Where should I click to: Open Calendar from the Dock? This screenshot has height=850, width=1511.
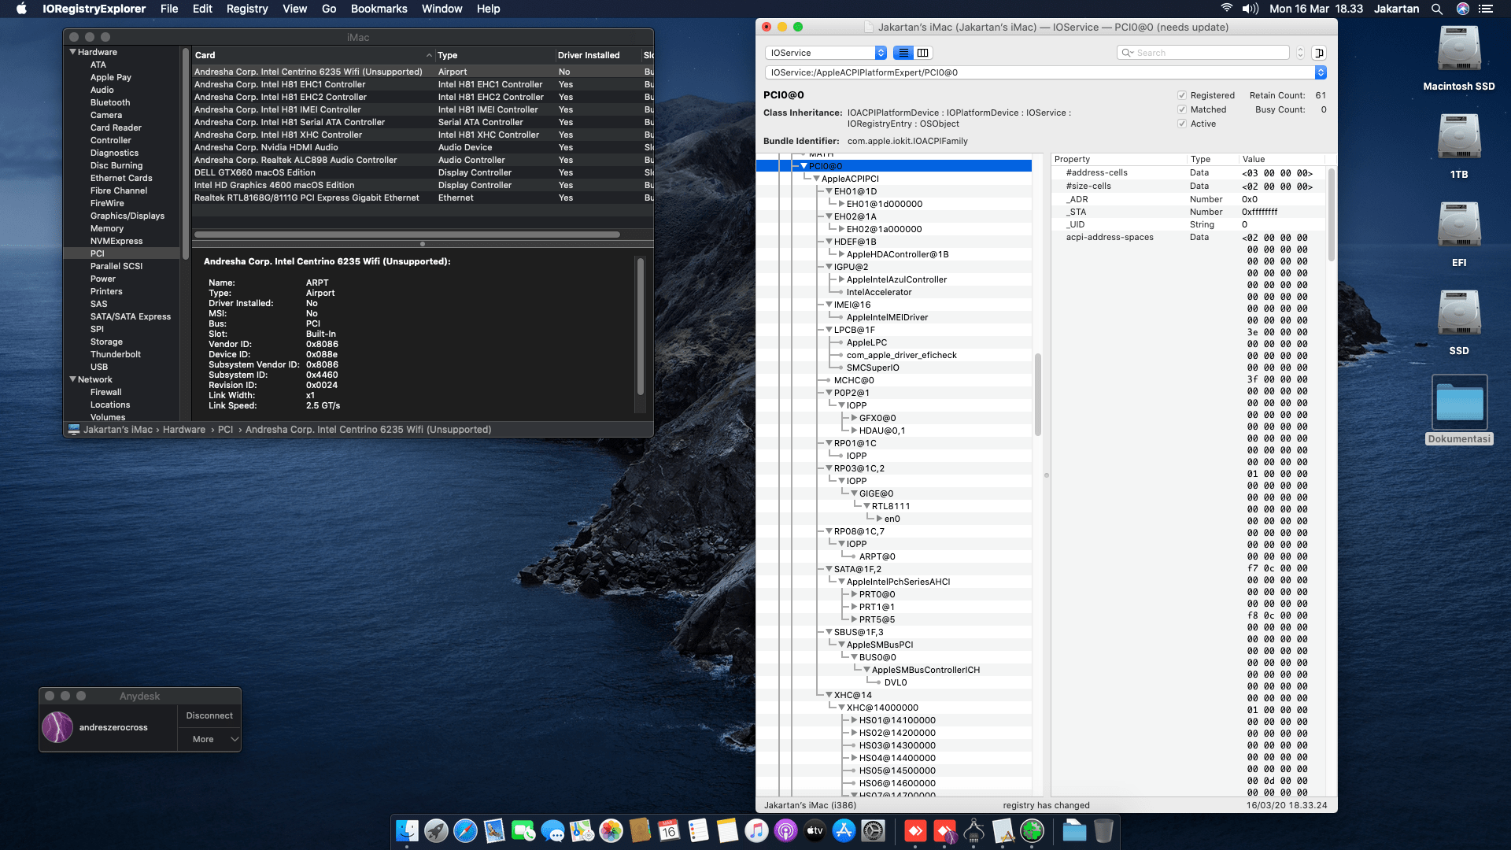669,830
